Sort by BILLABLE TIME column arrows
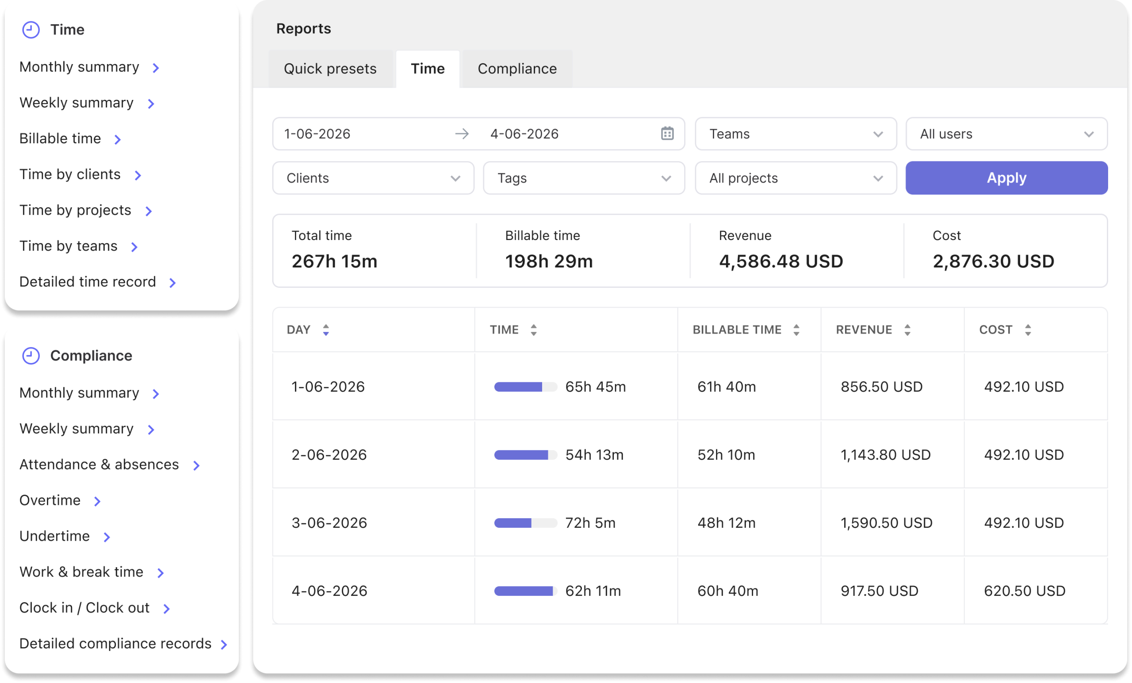1132x683 pixels. [x=796, y=330]
